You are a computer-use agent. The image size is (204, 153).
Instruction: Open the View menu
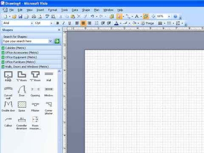click(x=29, y=10)
